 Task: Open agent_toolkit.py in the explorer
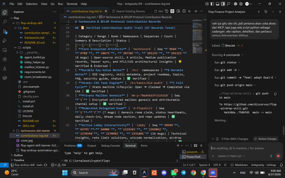[34, 57]
